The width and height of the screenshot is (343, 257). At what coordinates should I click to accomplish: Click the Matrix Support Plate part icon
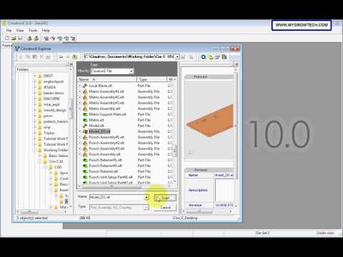tap(85, 114)
